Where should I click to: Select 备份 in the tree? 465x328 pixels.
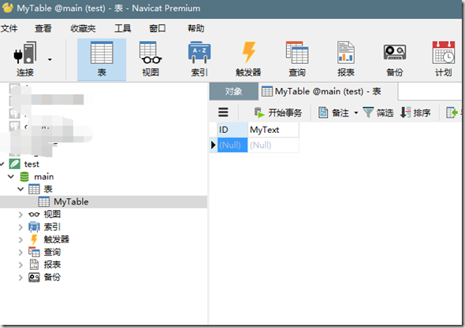tap(52, 277)
